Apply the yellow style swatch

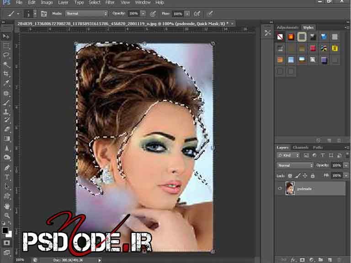[335, 48]
